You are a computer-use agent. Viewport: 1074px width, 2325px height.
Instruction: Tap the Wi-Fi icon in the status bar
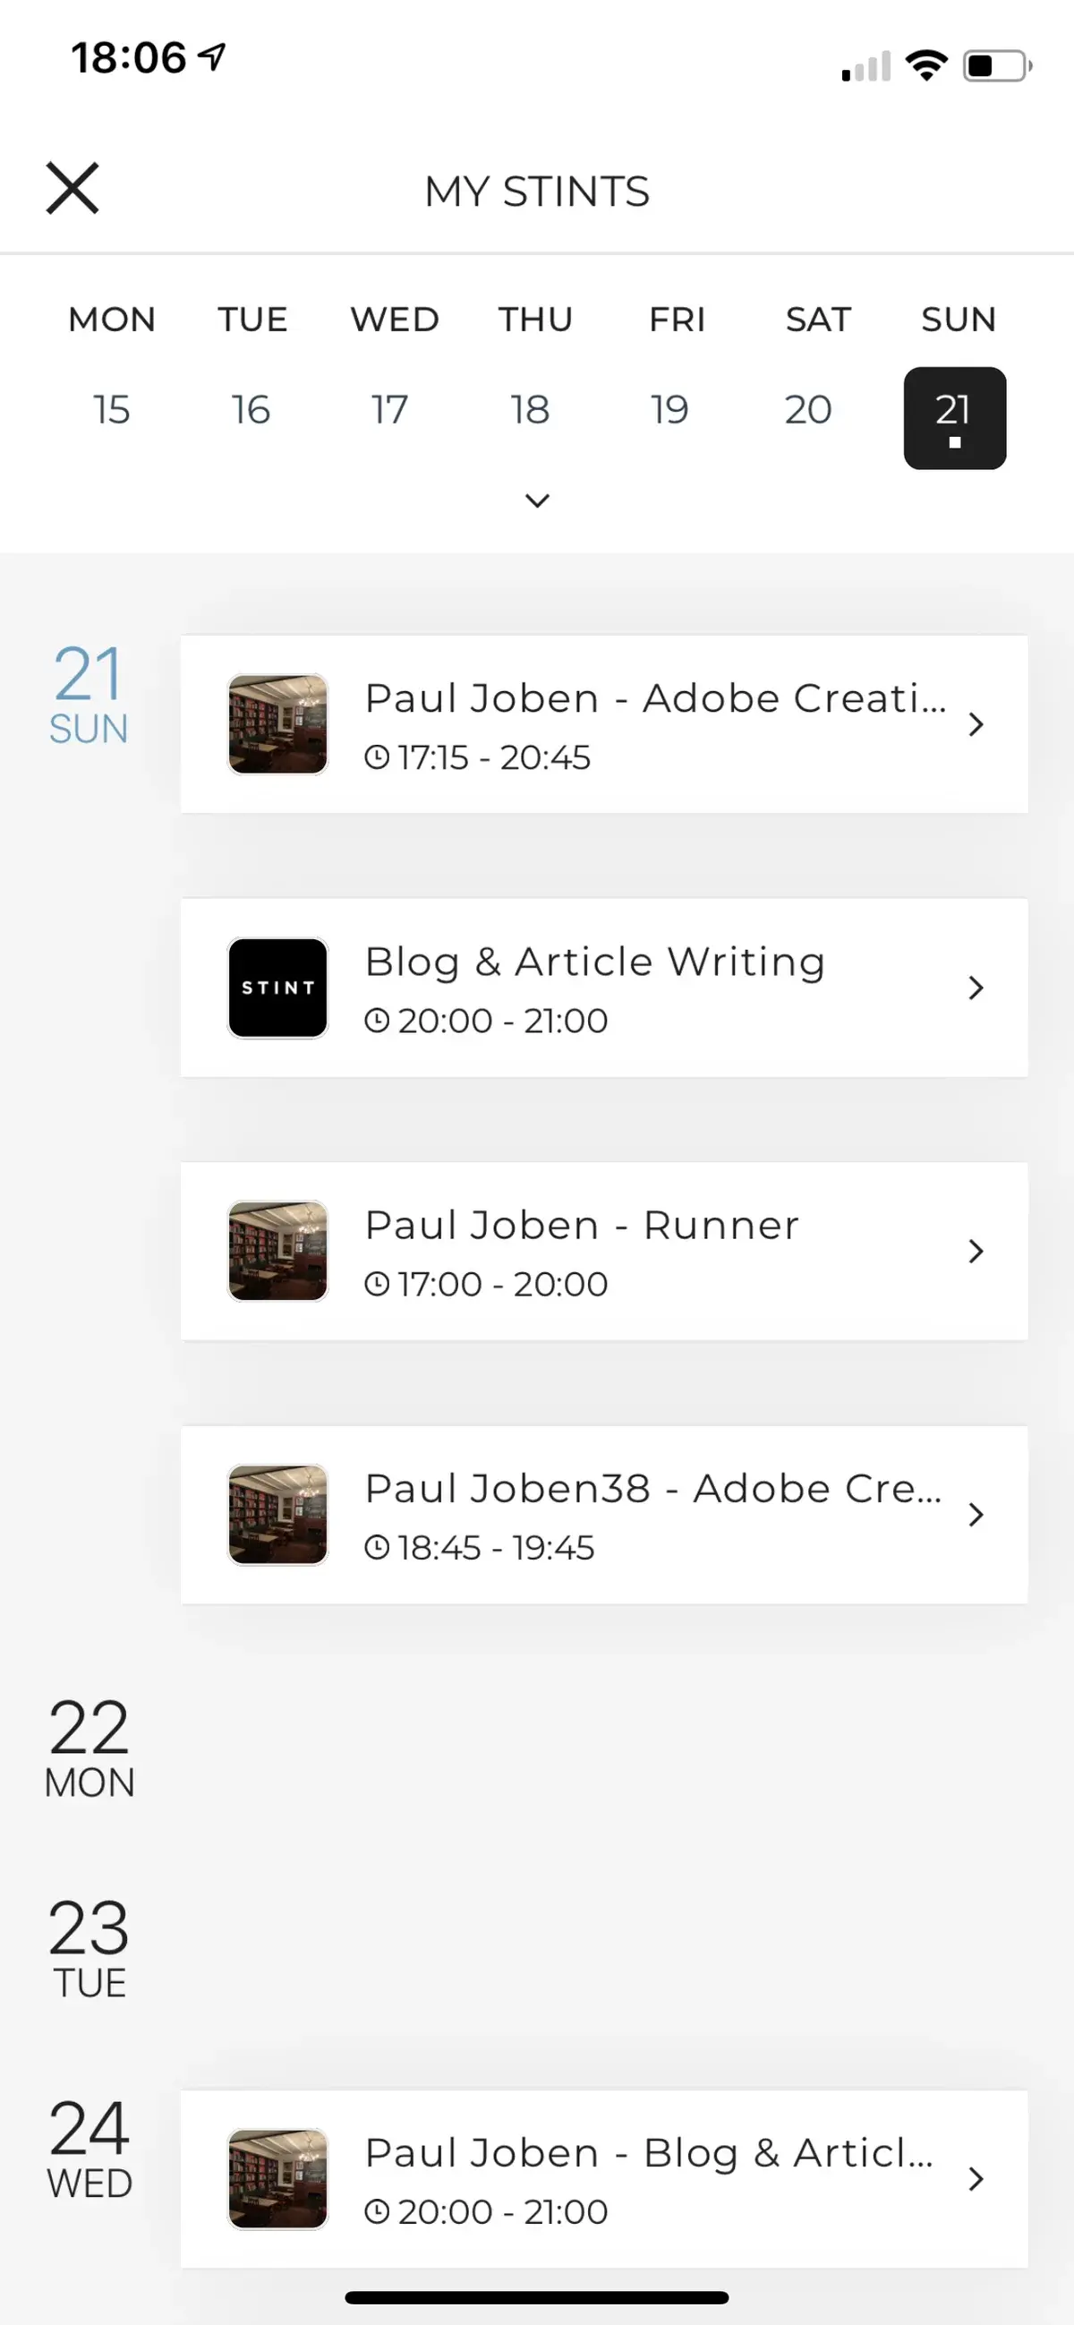pyautogui.click(x=926, y=64)
